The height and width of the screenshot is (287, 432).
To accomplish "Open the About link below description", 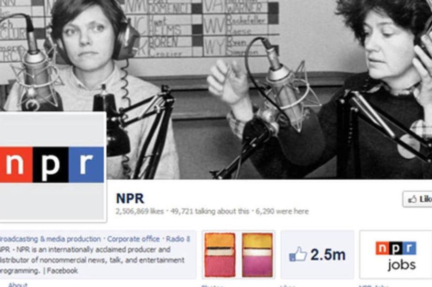I will pos(18,285).
